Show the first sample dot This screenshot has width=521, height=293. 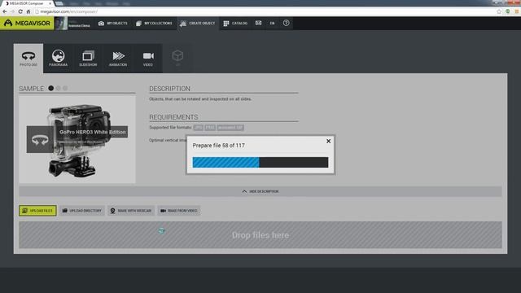50,88
